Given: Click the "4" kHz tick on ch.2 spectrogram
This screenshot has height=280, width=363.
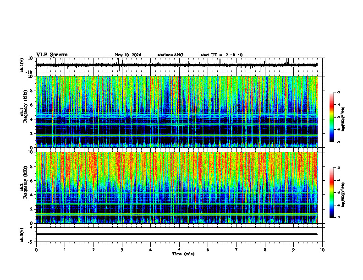Looking at the screenshot, I should (x=32, y=195).
